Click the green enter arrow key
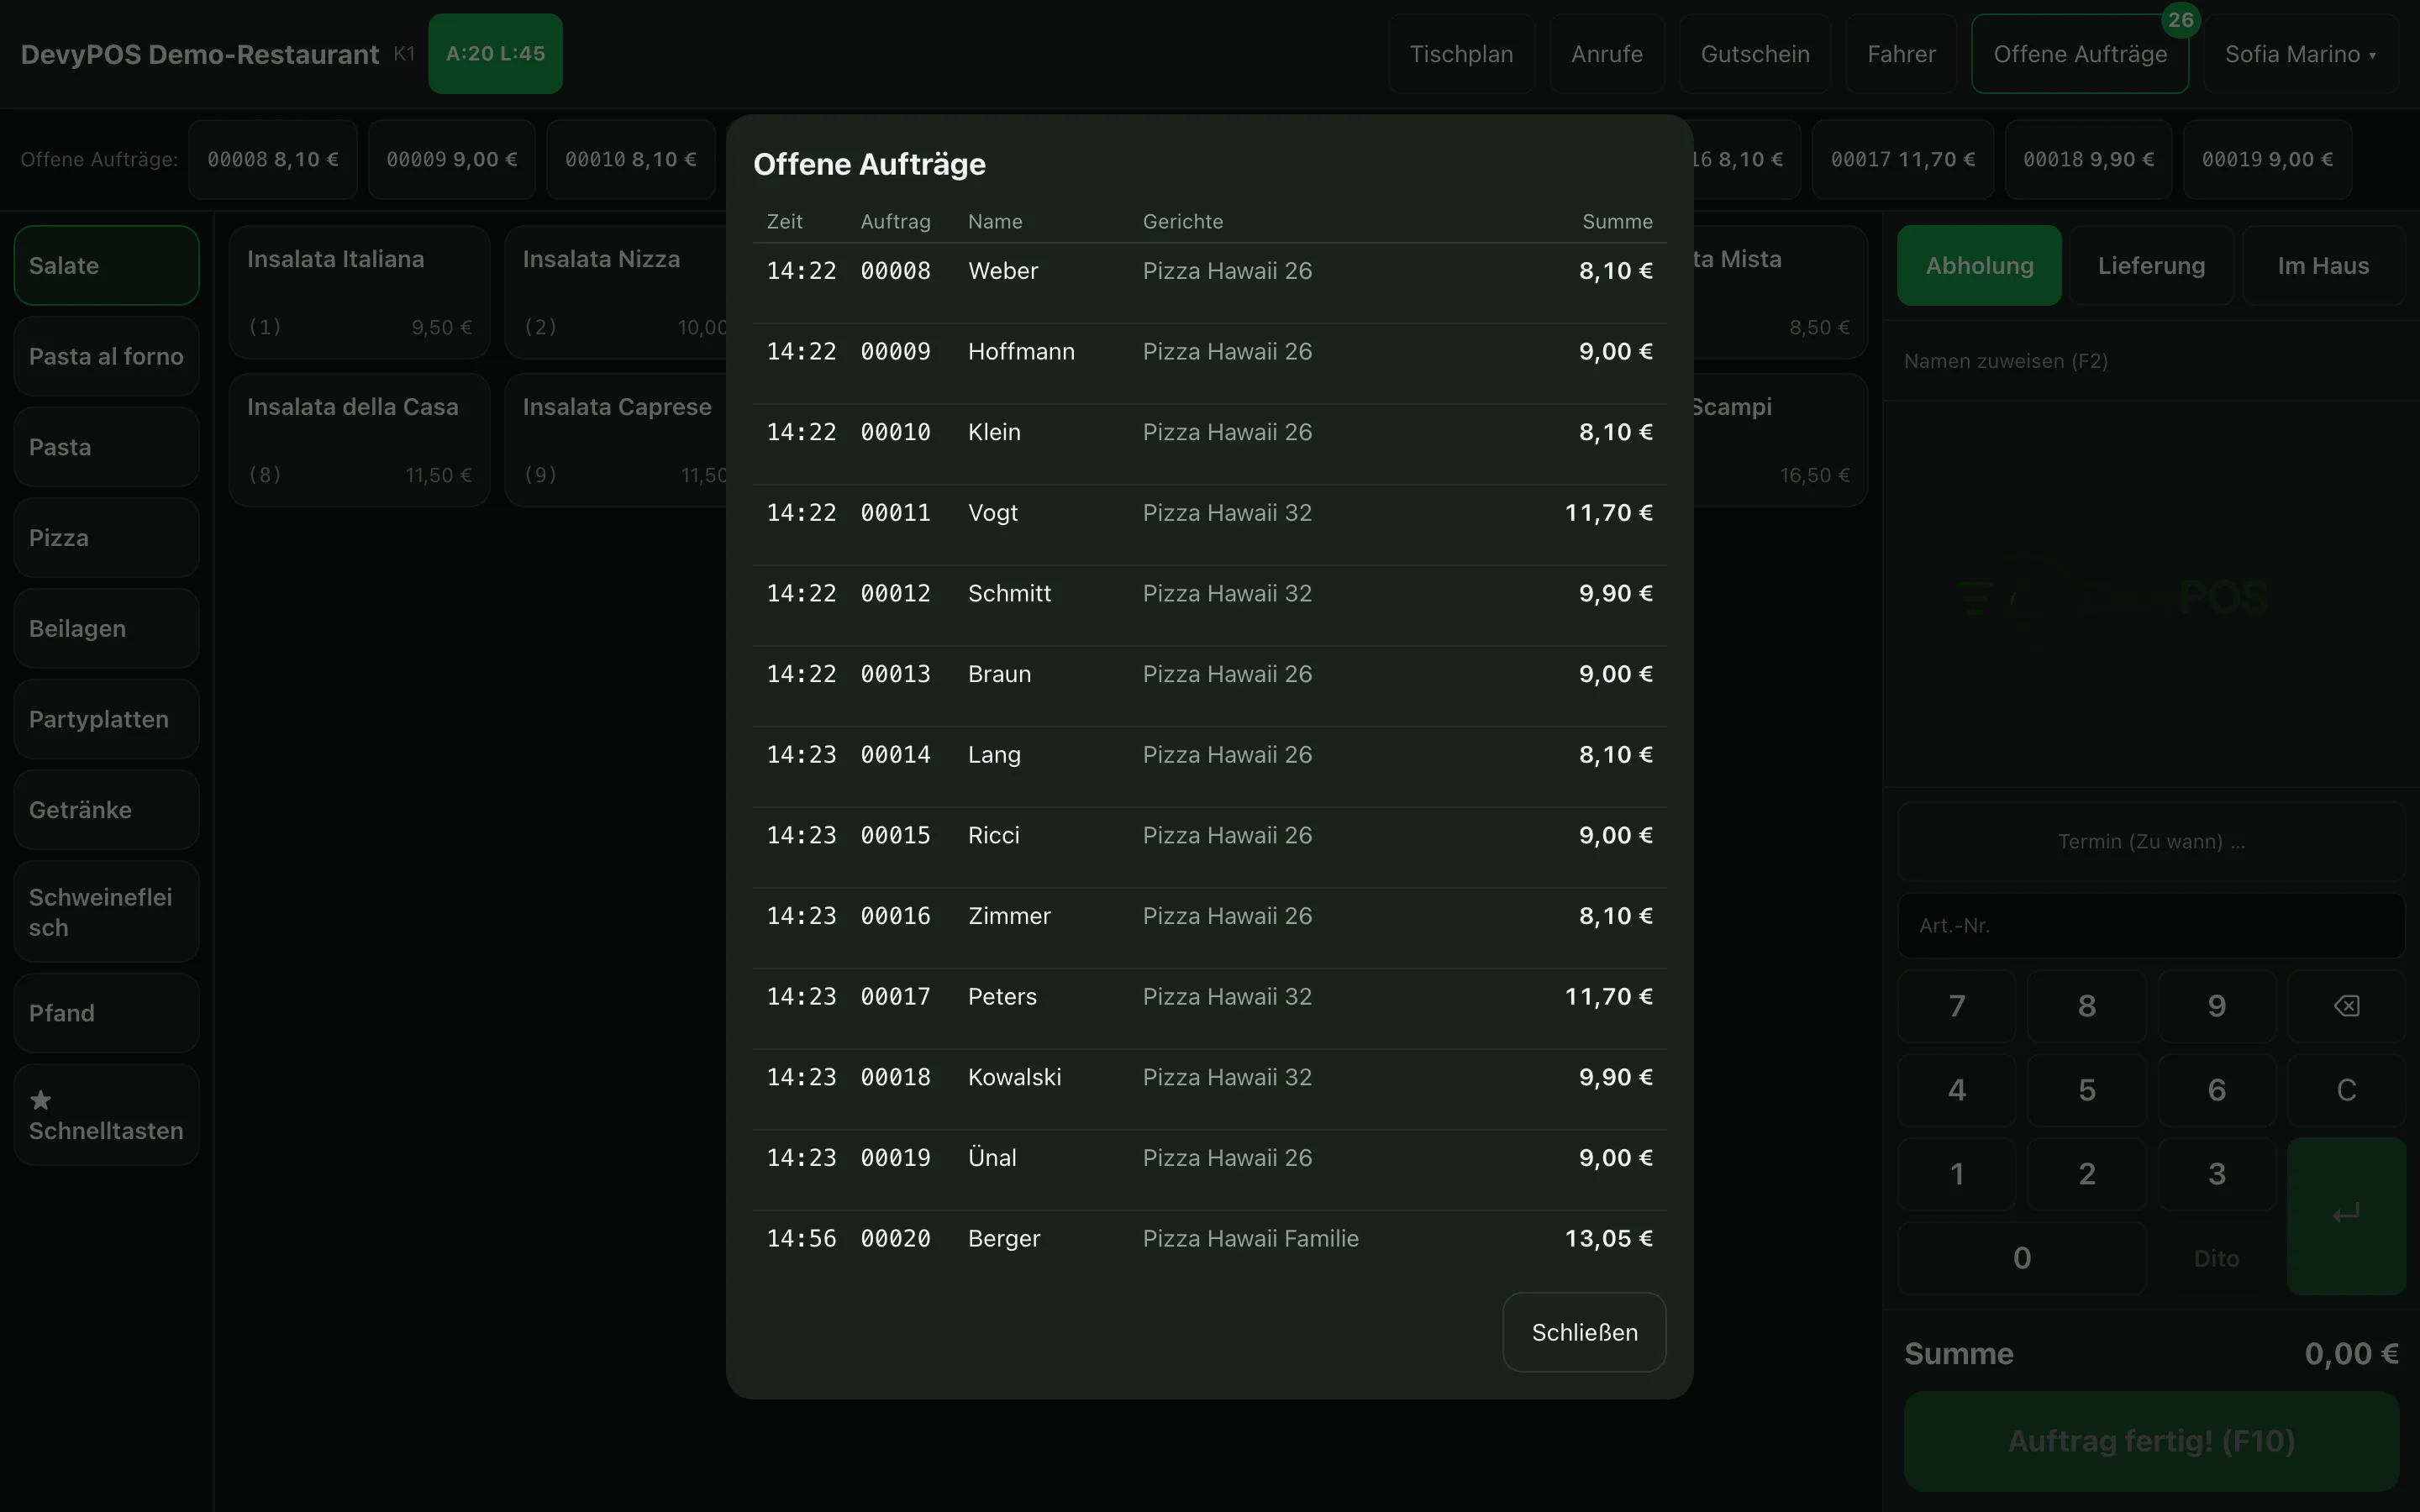Image resolution: width=2420 pixels, height=1512 pixels. (2346, 1215)
